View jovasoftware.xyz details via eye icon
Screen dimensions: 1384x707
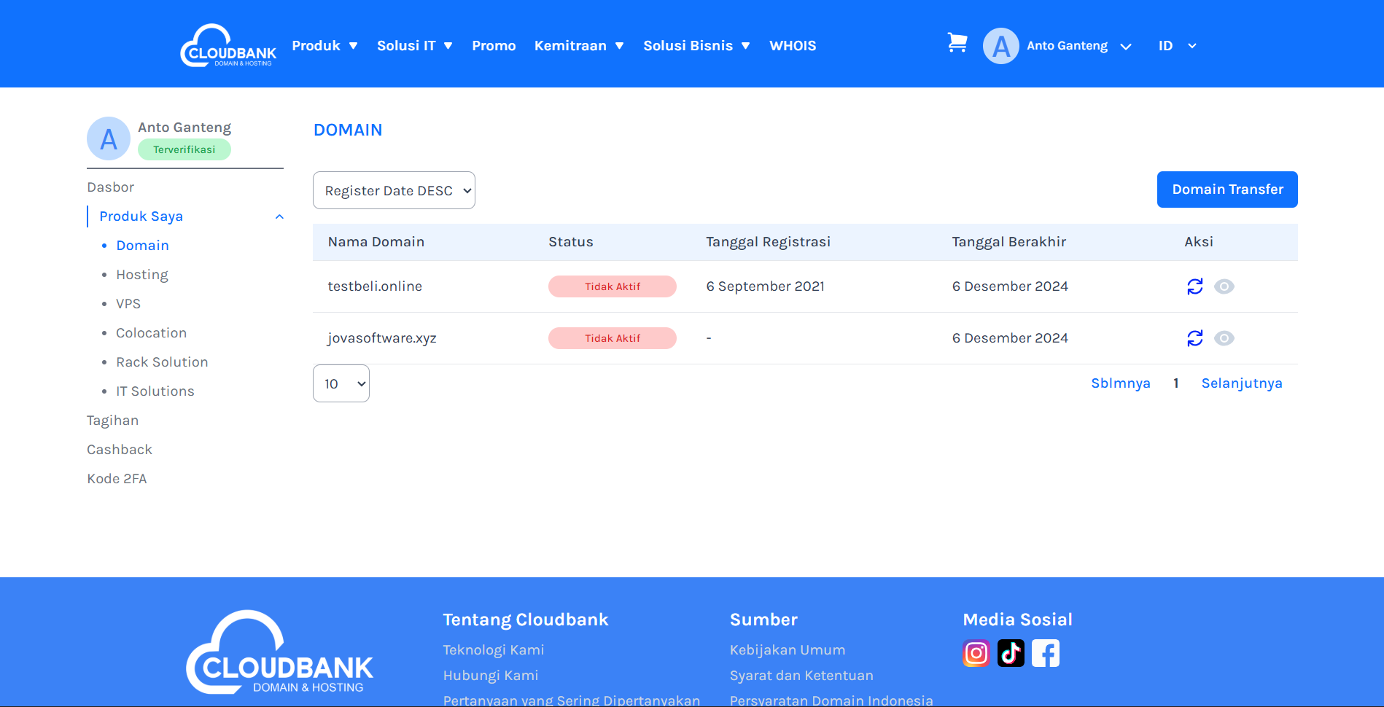click(1224, 338)
